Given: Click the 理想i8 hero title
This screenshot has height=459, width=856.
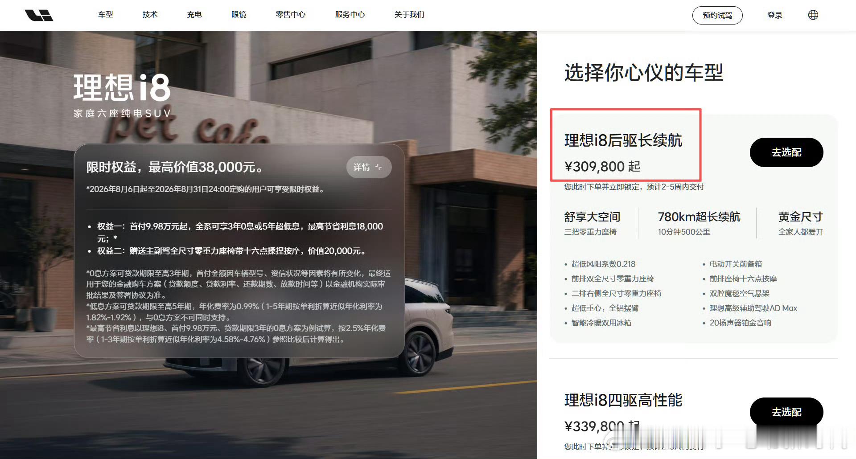Looking at the screenshot, I should (x=122, y=87).
